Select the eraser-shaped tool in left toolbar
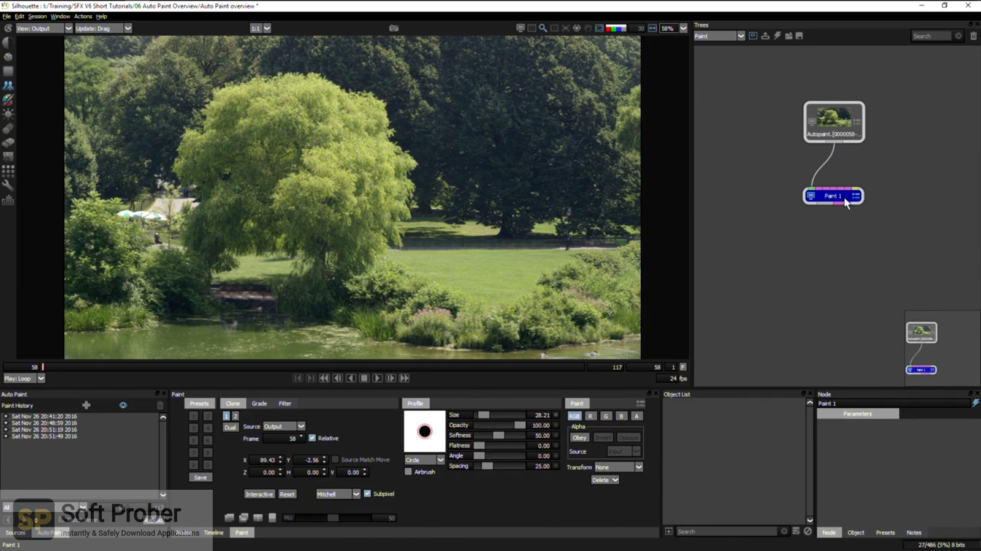The image size is (981, 551). 8,143
